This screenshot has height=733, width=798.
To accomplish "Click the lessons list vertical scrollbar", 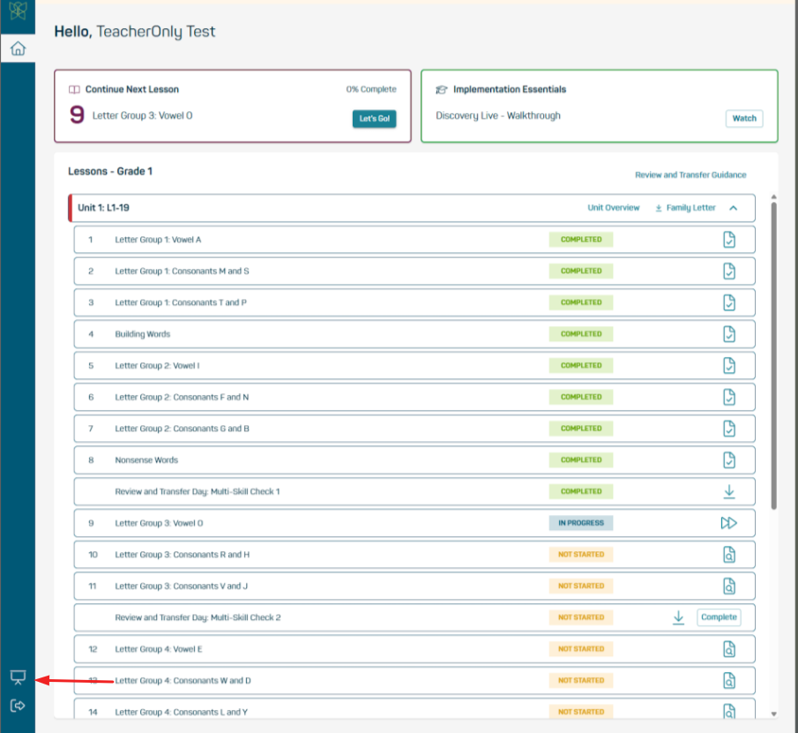I will (774, 353).
